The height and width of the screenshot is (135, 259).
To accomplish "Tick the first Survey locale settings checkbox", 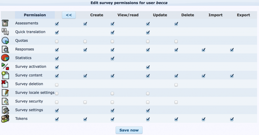I will tap(57, 94).
